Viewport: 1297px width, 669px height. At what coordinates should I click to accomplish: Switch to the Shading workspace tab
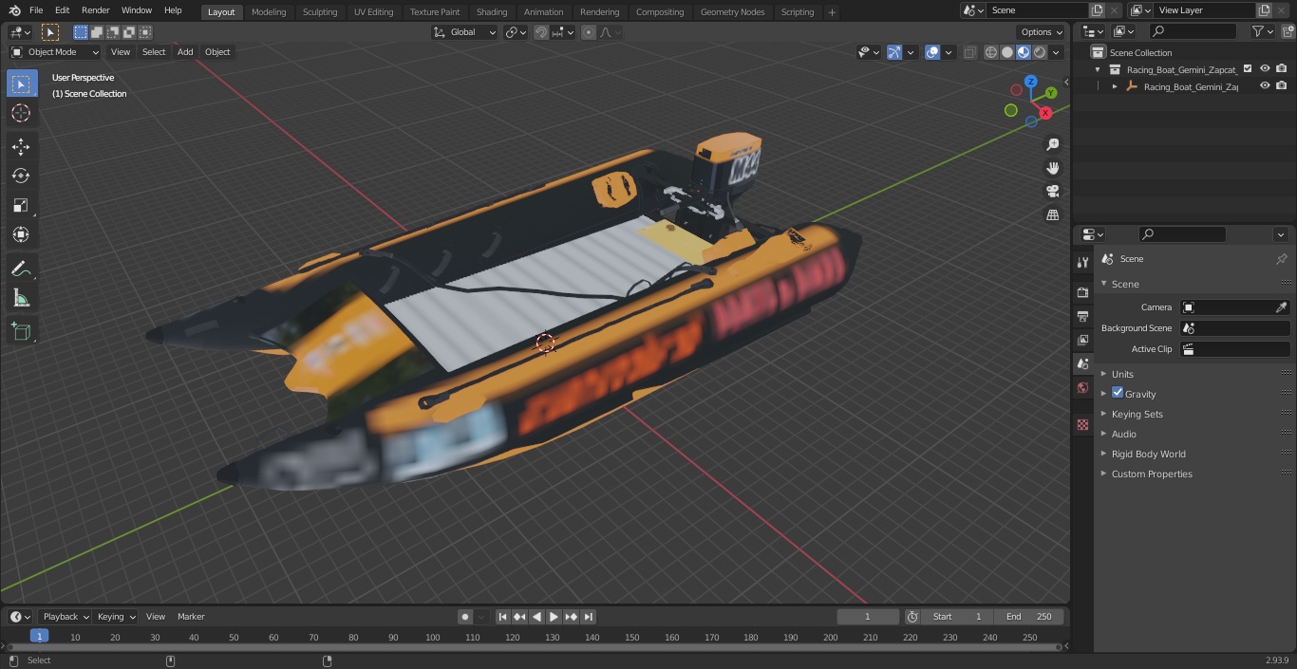(x=492, y=11)
